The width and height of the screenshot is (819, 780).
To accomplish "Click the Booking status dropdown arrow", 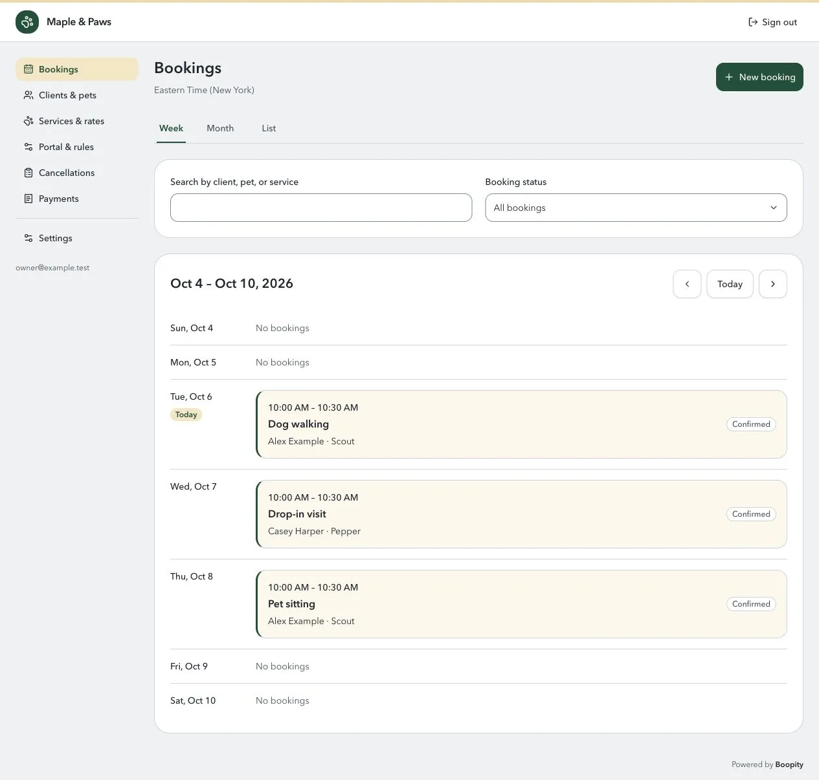I will pyautogui.click(x=773, y=208).
